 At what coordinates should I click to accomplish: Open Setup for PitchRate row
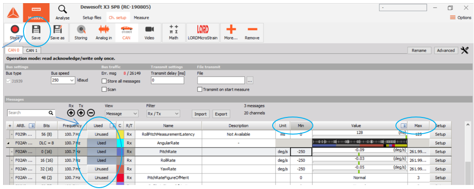(440, 152)
